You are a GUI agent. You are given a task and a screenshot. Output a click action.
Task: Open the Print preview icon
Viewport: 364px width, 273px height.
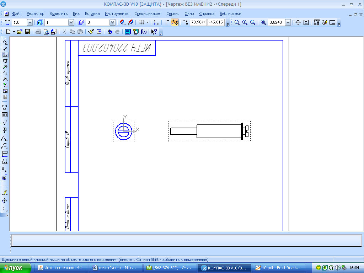coord(46,32)
